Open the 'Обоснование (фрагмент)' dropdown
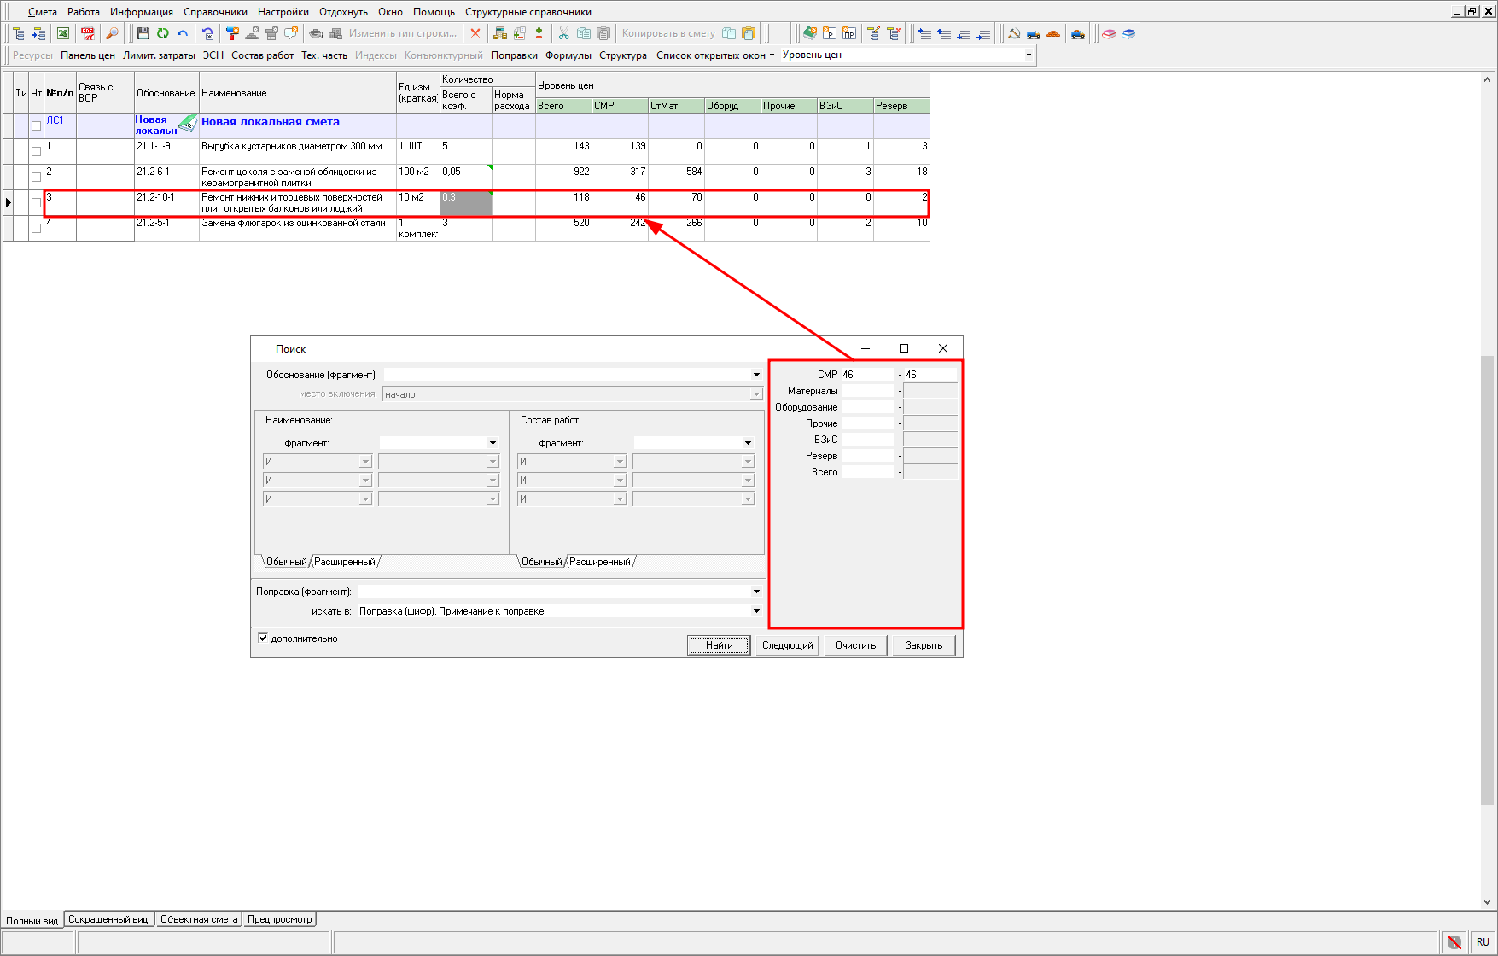This screenshot has width=1498, height=956. coord(756,375)
